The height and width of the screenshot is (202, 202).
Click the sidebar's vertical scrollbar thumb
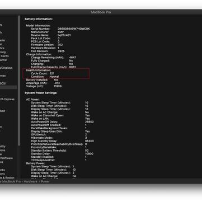pyautogui.click(x=19, y=80)
